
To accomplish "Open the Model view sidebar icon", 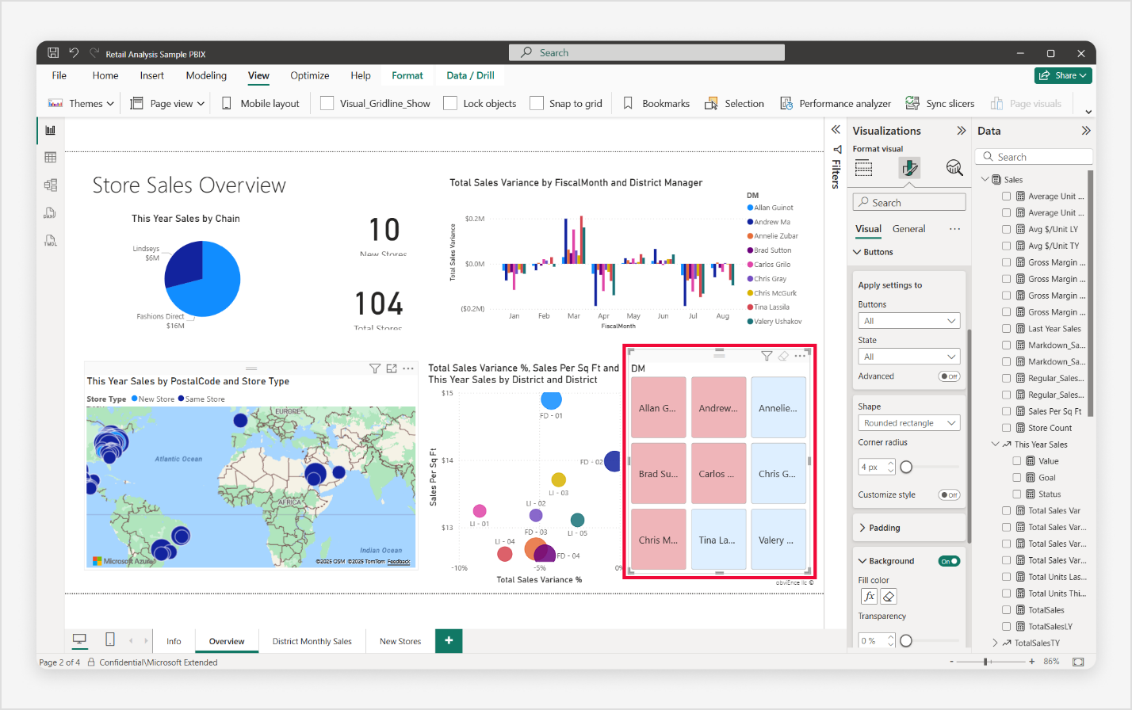I will click(x=51, y=185).
